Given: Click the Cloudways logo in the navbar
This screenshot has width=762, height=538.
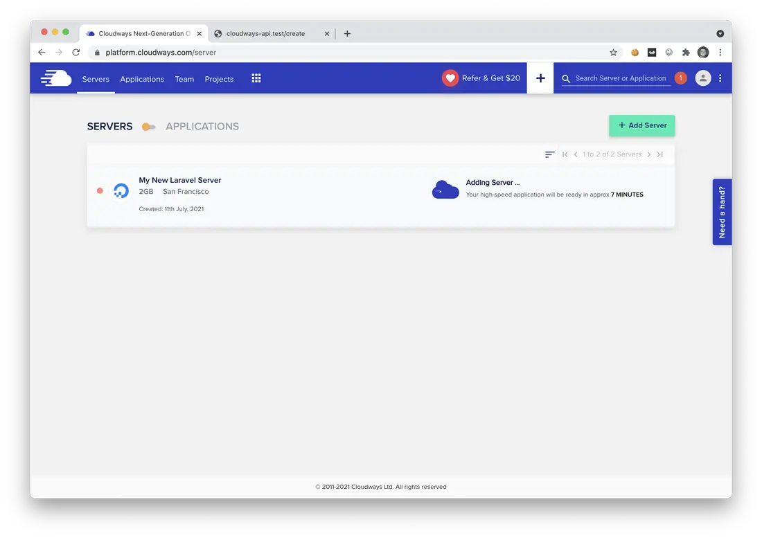Looking at the screenshot, I should tap(56, 78).
